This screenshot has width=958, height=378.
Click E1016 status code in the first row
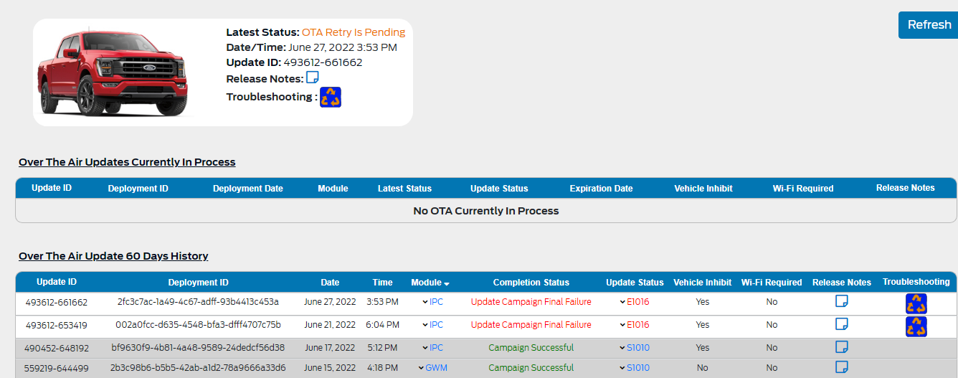coord(637,302)
